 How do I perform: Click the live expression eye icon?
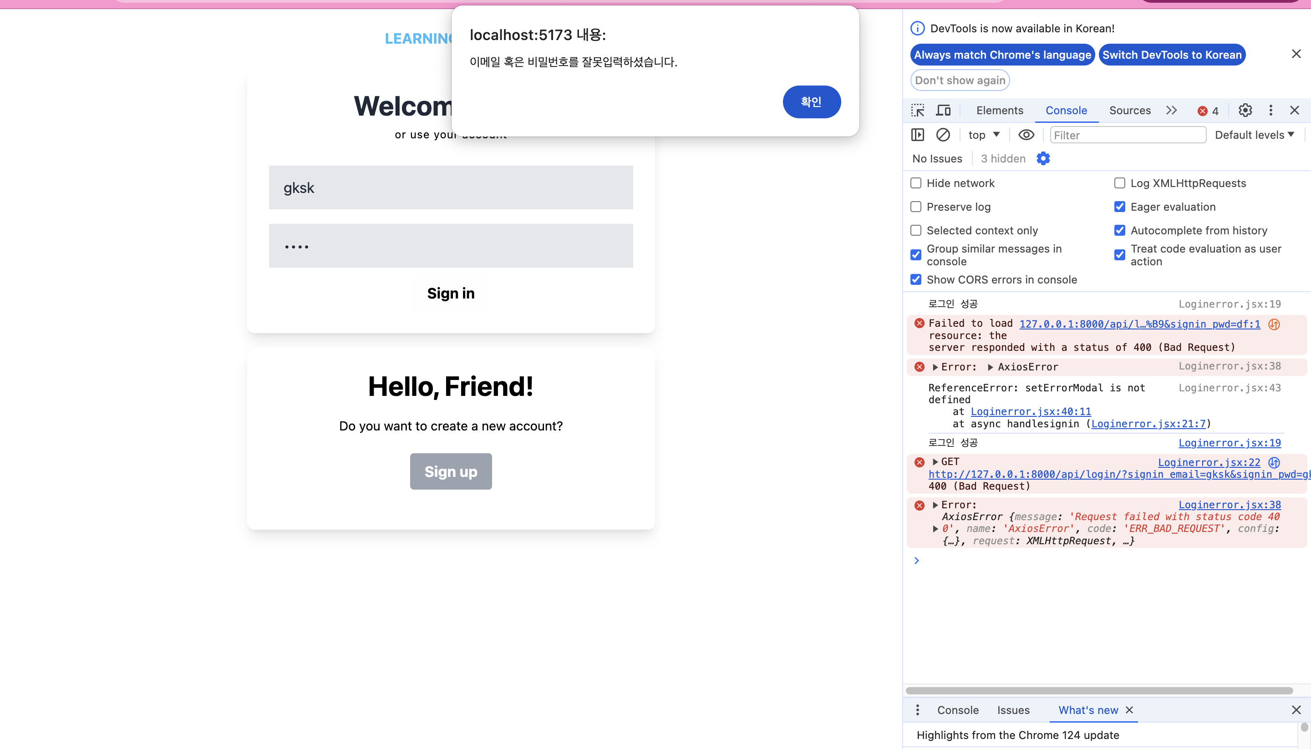click(1026, 135)
